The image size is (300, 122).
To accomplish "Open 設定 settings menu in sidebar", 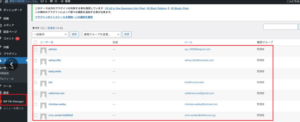I will [6, 93].
